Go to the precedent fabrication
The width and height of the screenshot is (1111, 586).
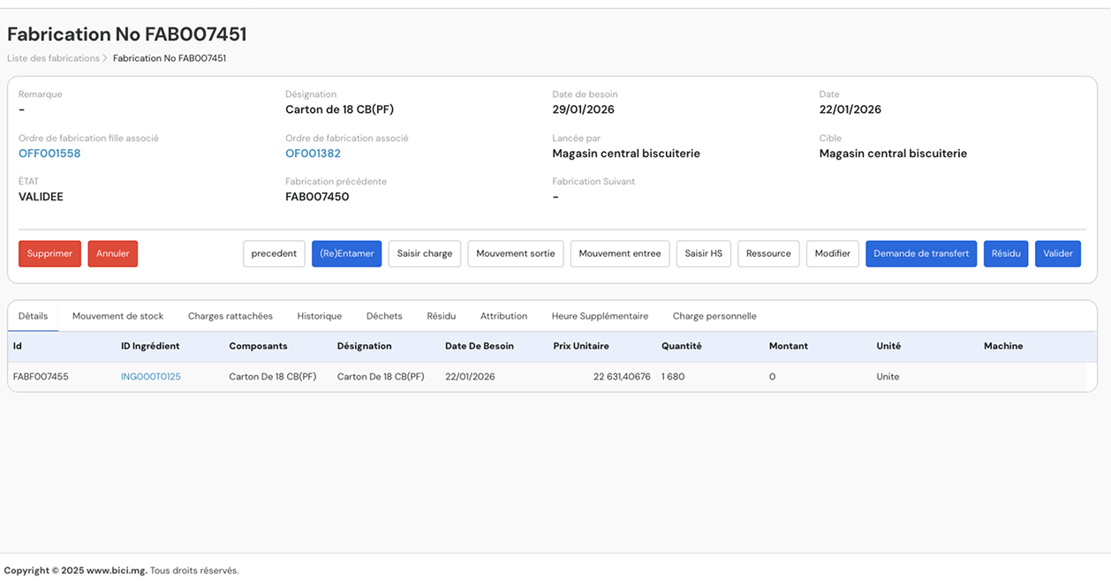[274, 253]
